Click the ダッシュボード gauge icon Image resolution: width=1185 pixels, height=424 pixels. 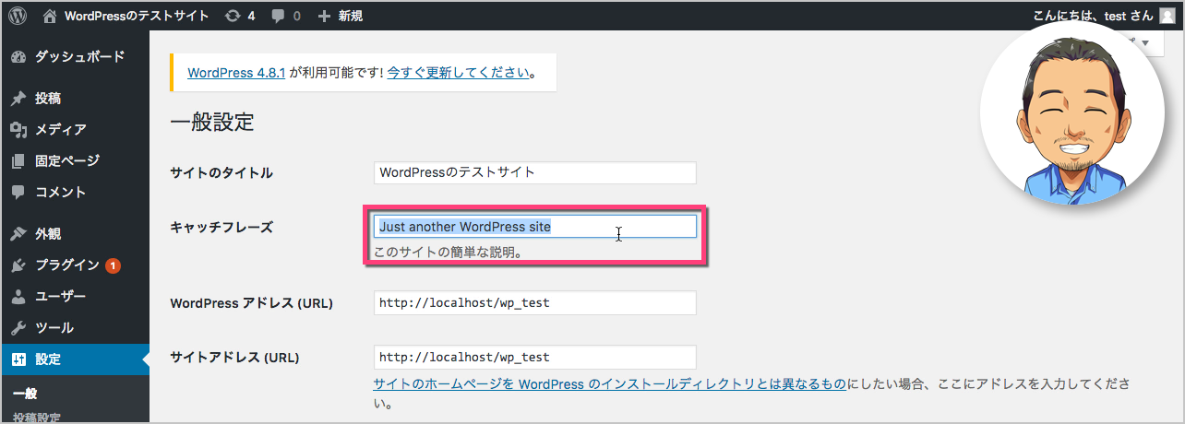[x=18, y=57]
